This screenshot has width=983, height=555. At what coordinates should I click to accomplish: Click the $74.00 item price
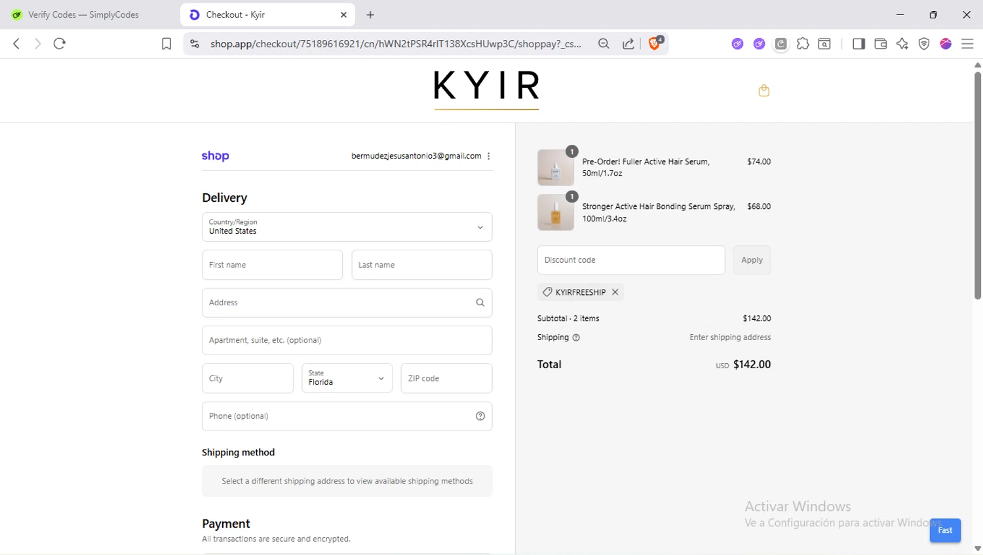click(759, 161)
